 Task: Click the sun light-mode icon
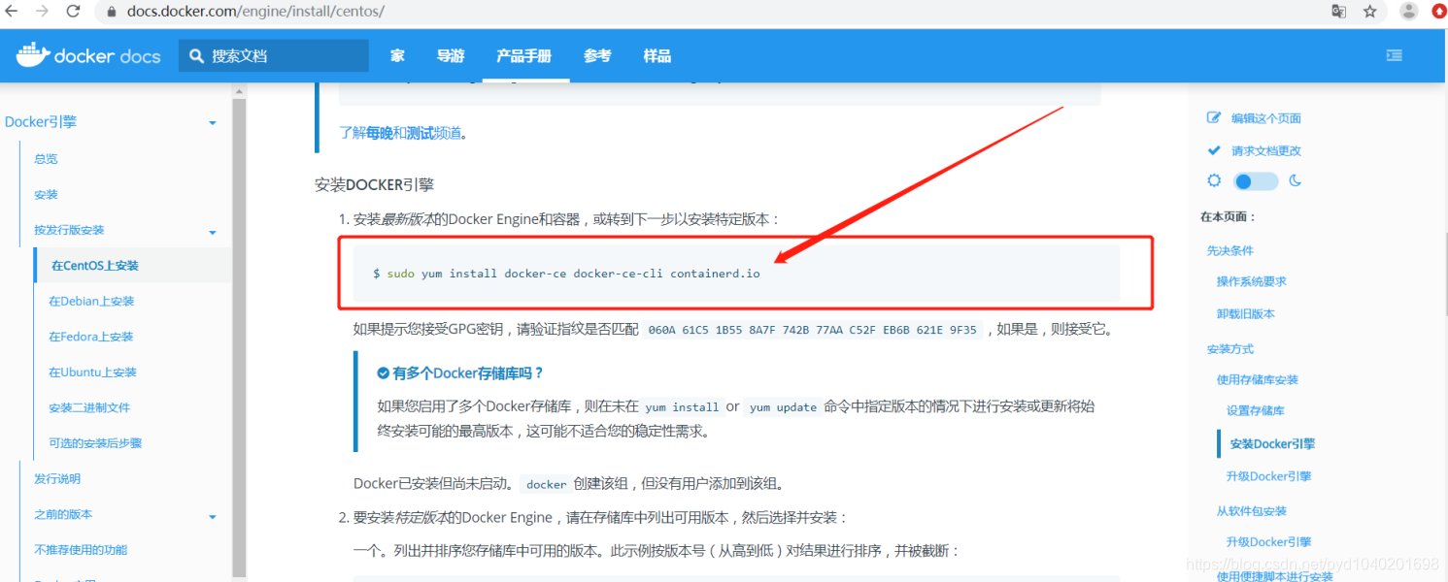tap(1214, 181)
